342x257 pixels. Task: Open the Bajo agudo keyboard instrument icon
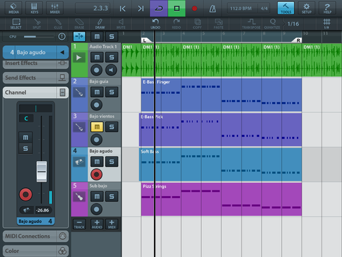pos(79,162)
